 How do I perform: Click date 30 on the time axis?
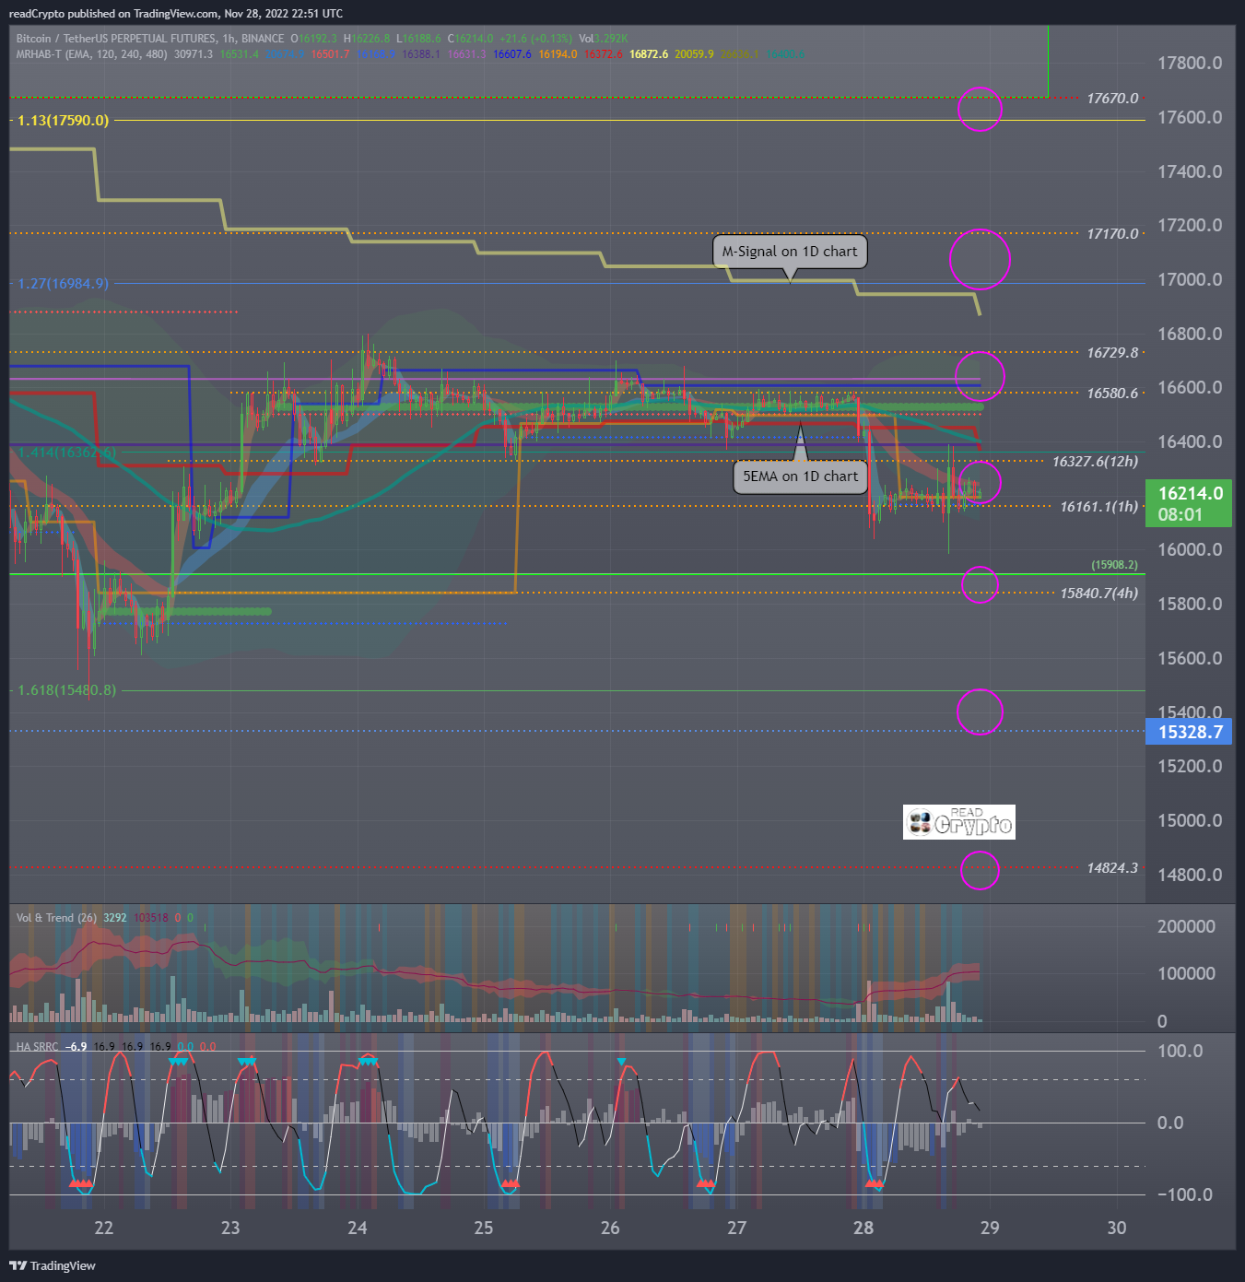coord(1117,1228)
